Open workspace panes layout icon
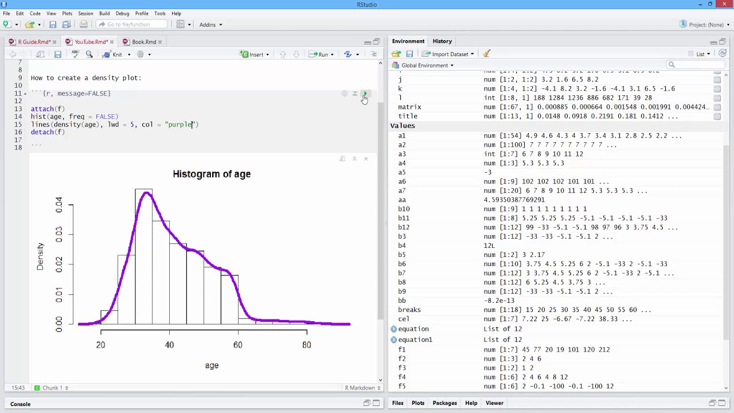Image resolution: width=734 pixels, height=413 pixels. click(x=180, y=24)
